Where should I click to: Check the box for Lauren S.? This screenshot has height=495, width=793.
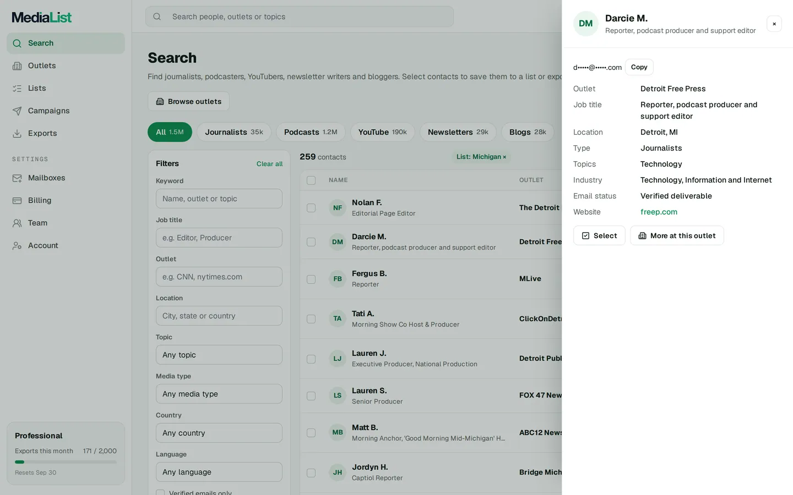[x=311, y=396]
